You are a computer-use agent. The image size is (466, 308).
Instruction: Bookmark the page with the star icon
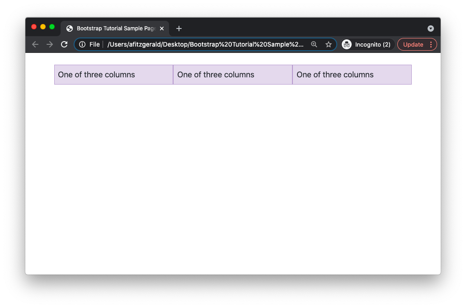[x=329, y=44]
